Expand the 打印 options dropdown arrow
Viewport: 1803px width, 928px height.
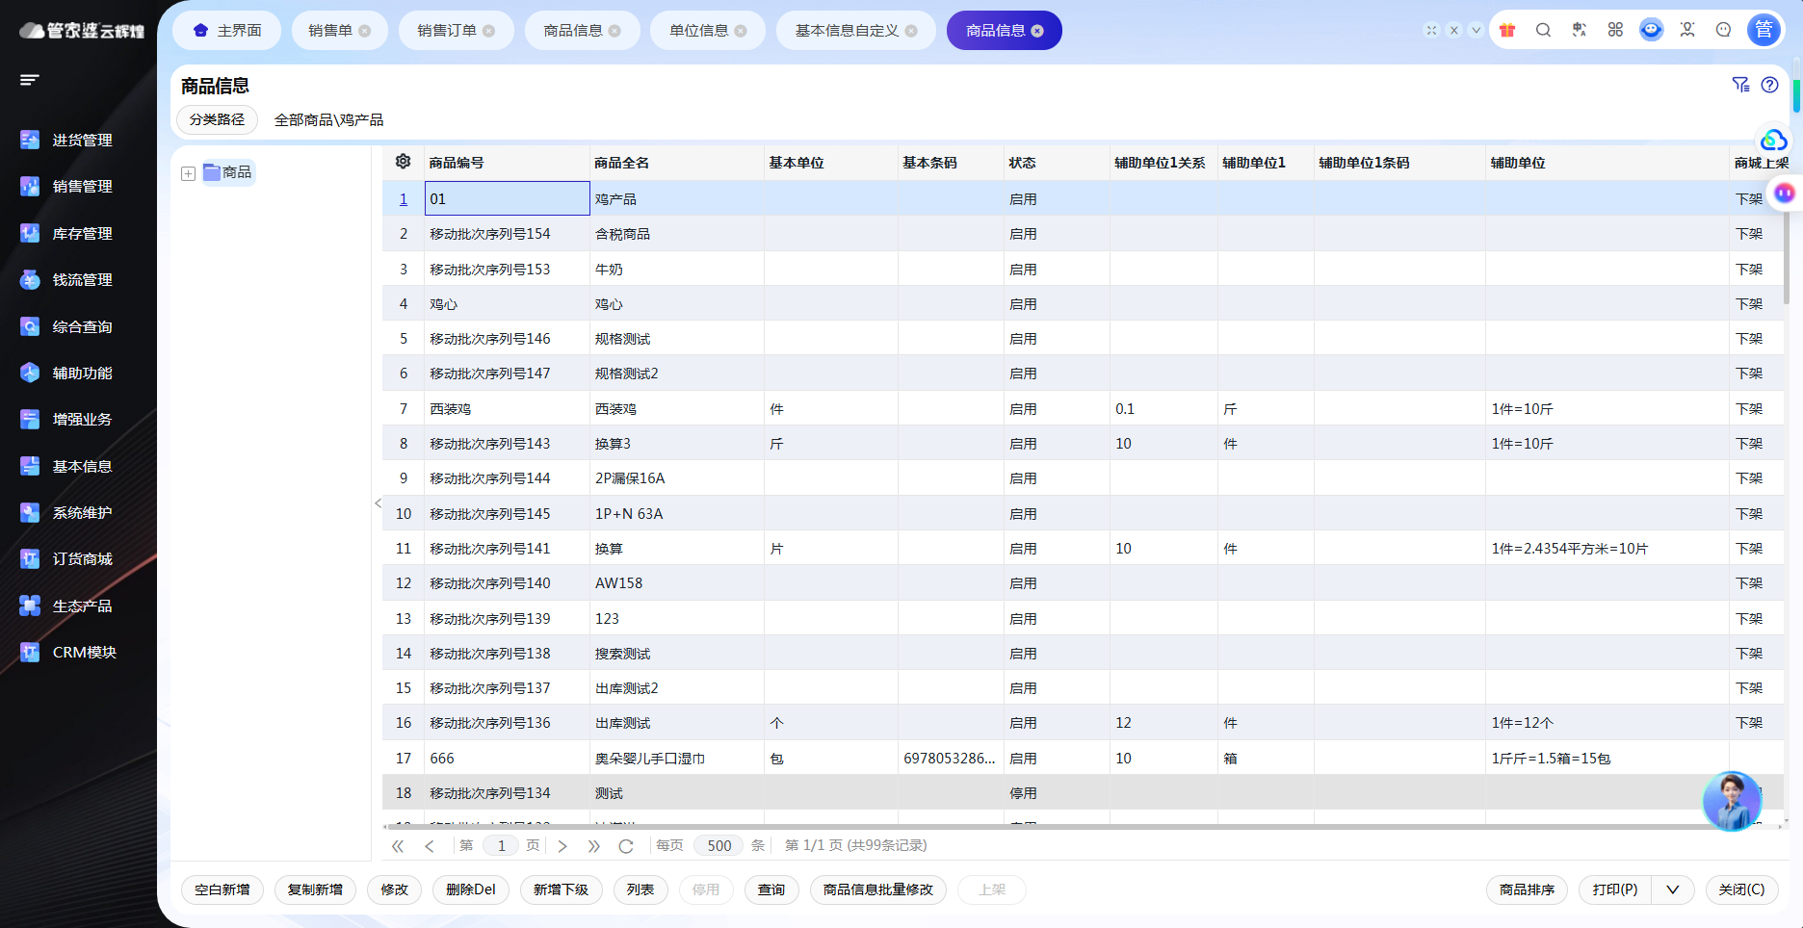coord(1673,889)
